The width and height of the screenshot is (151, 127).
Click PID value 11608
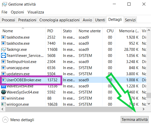coord(52,50)
